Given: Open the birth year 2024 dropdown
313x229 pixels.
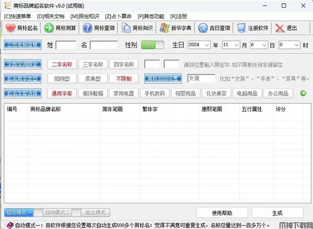Looking at the screenshot, I should point(207,45).
